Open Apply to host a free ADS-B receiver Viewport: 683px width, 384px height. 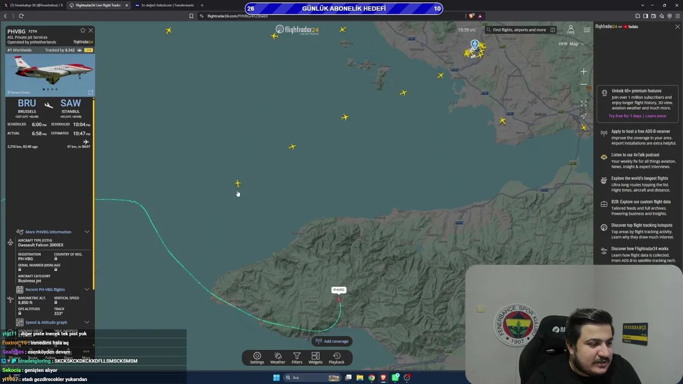[x=638, y=137]
